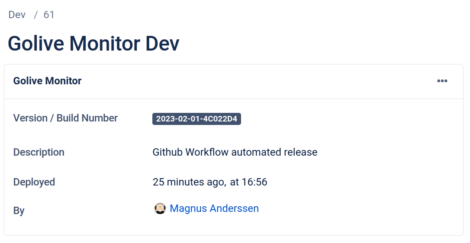Click Magnus Anderssen's avatar picture
The height and width of the screenshot is (243, 470).
pyautogui.click(x=160, y=208)
